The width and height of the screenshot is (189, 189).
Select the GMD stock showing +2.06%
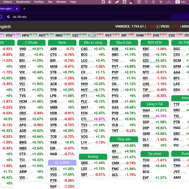pyautogui.click(x=155, y=134)
